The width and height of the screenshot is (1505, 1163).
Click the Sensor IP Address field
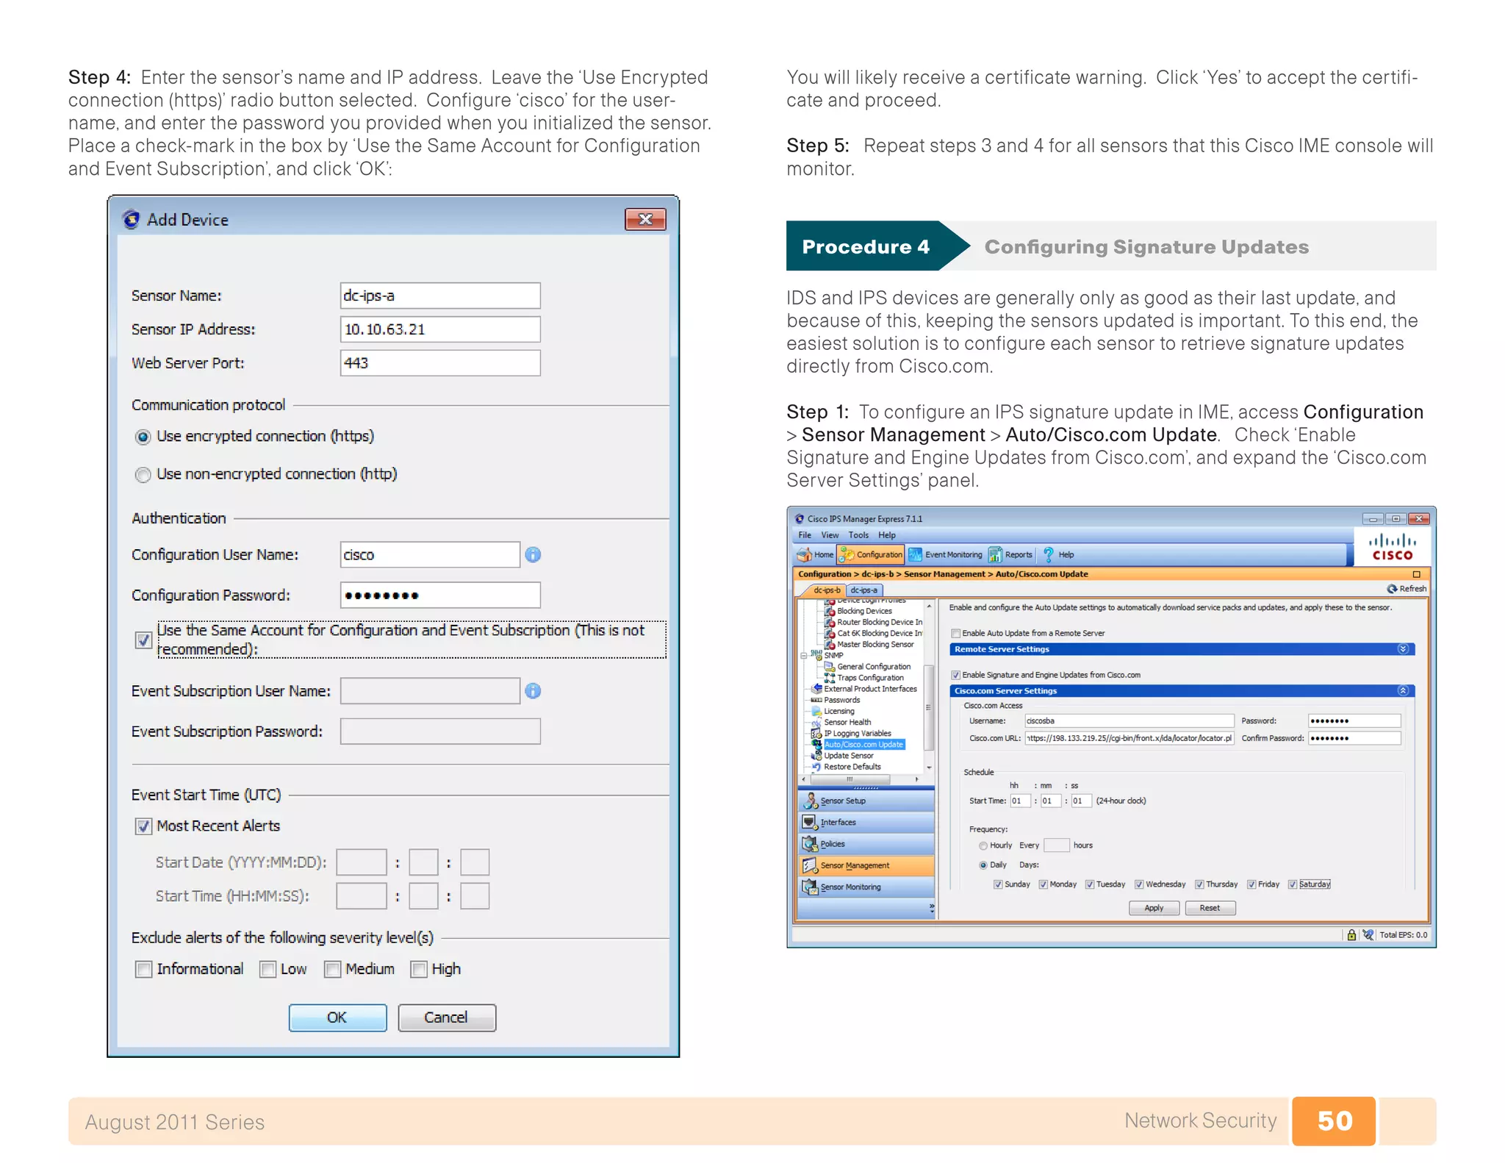coord(439,329)
